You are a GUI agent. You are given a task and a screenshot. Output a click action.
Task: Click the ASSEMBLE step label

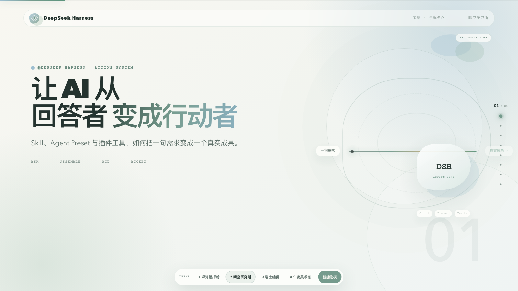pos(70,162)
